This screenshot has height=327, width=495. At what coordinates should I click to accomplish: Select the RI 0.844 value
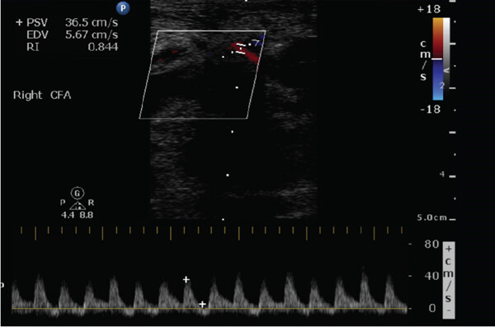coord(103,47)
